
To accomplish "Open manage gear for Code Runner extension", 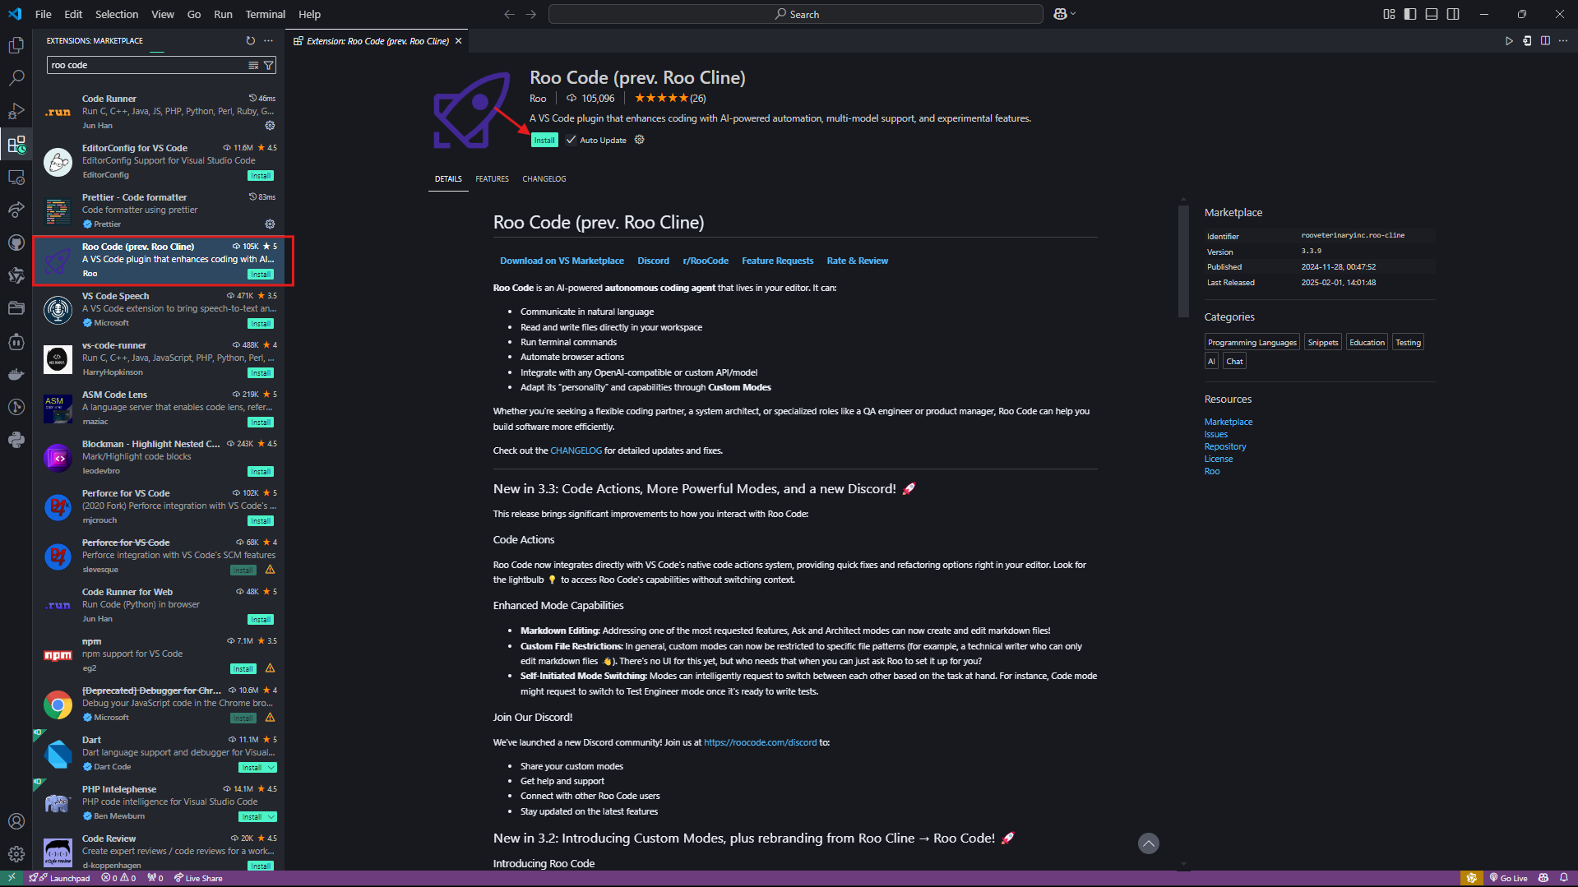I will click(270, 126).
